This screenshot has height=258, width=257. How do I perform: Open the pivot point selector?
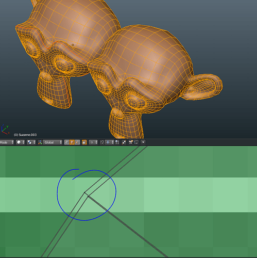coord(31,142)
